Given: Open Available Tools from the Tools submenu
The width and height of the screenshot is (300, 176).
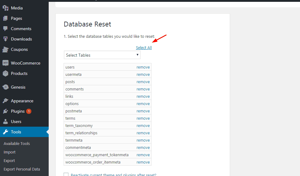Looking at the screenshot, I should 16,143.
